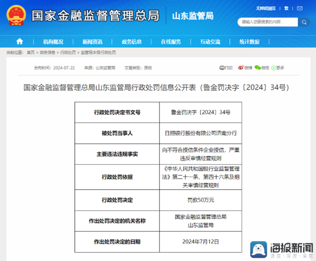
Task: Click the 国家金融监督管理总局 site title
Action: point(95,16)
